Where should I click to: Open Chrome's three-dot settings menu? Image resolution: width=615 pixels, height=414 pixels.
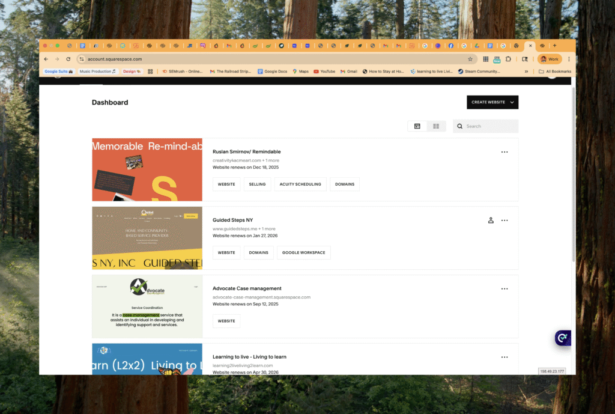click(568, 59)
